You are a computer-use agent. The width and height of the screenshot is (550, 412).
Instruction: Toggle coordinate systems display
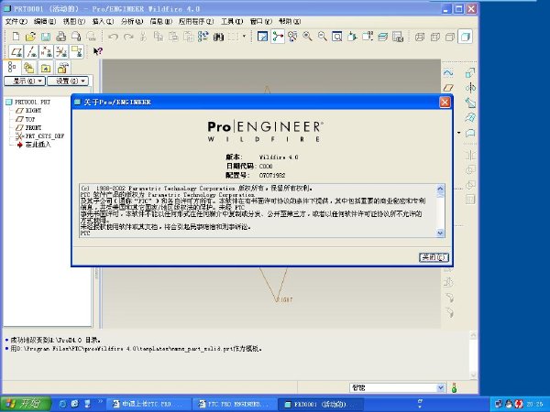61,52
